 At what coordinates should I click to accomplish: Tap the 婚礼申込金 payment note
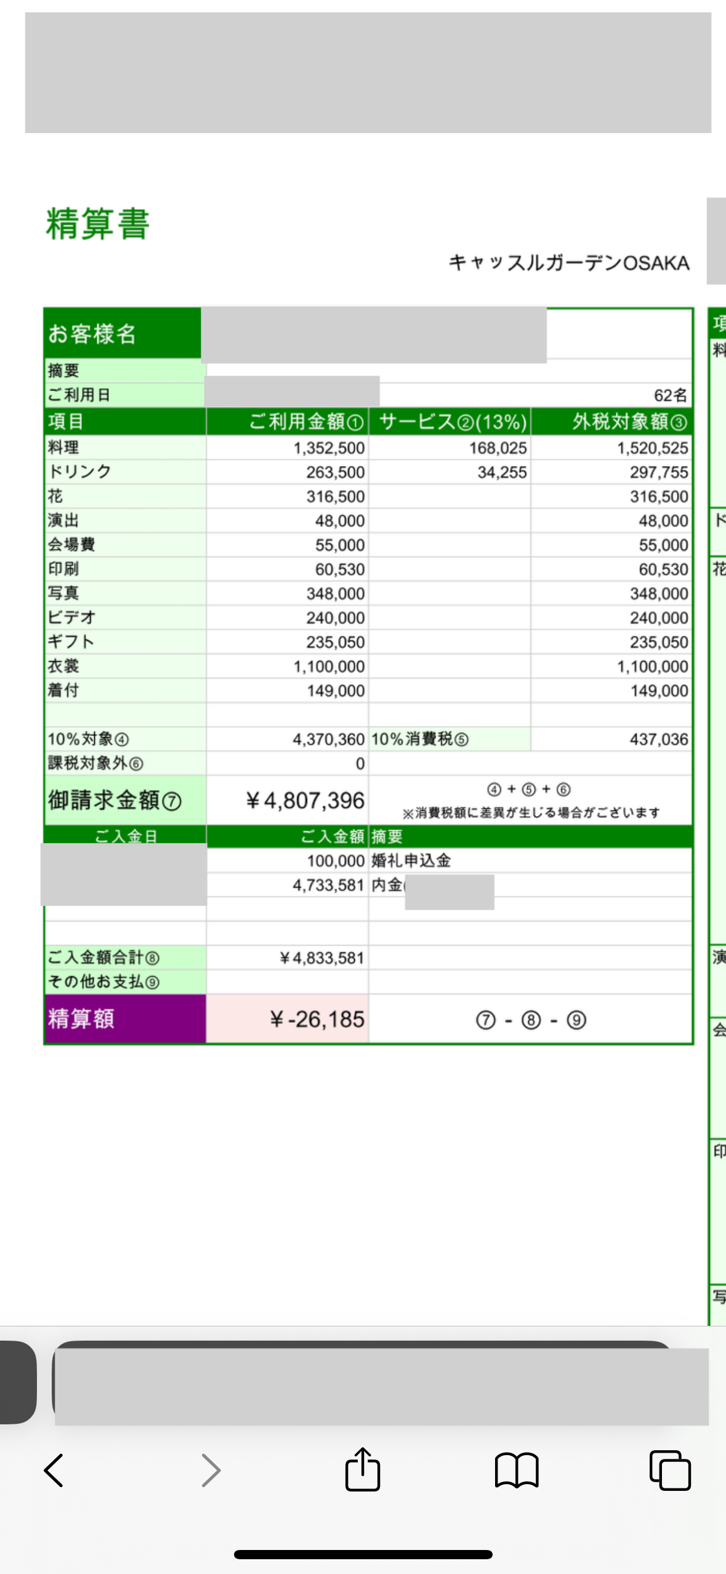pyautogui.click(x=411, y=861)
